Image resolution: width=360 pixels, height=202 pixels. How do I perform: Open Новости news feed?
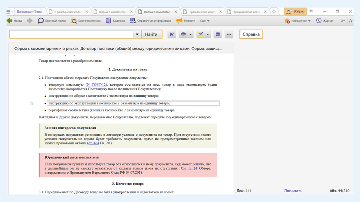pyautogui.click(x=185, y=21)
